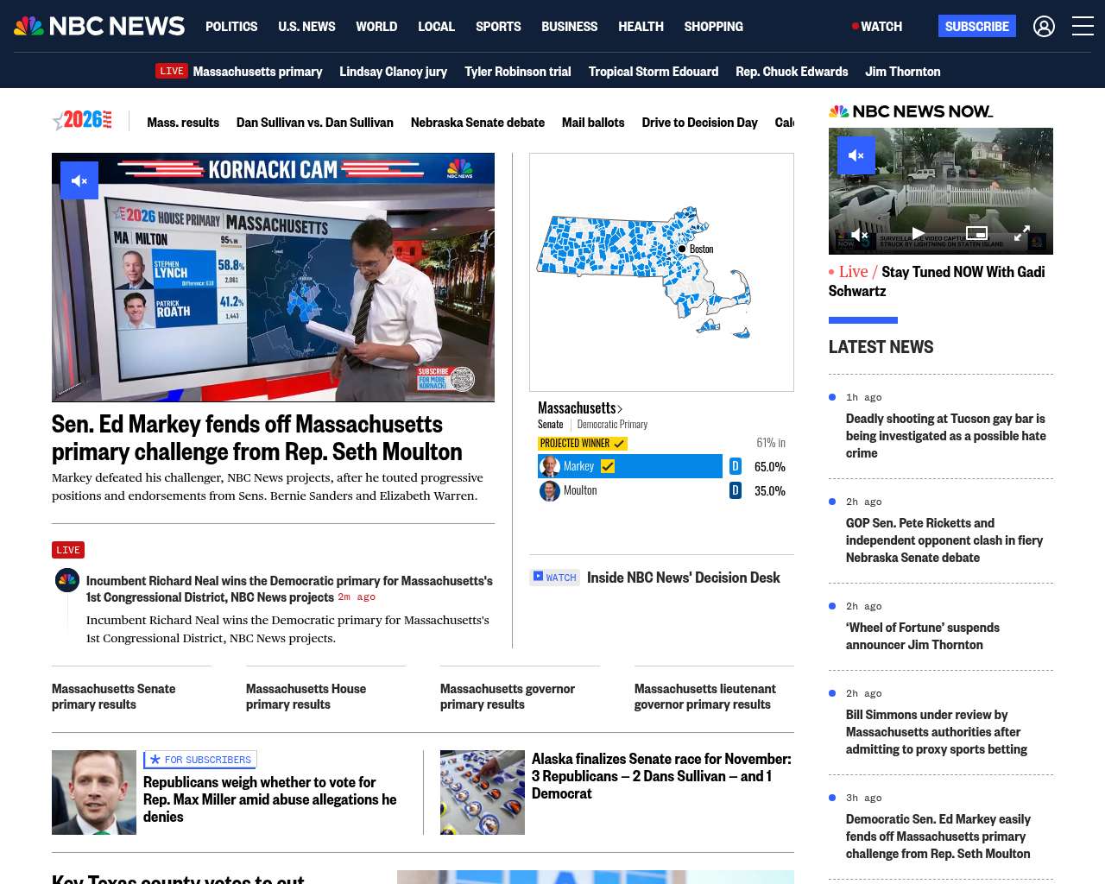Screen dimensions: 1105x884
Task: Toggle sound using small speaker in player controls
Action: [859, 234]
